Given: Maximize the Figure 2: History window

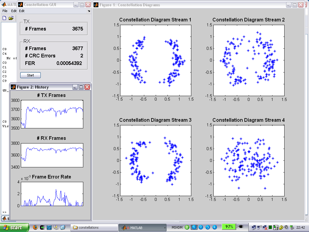Looking at the screenshot, I should coord(81,87).
